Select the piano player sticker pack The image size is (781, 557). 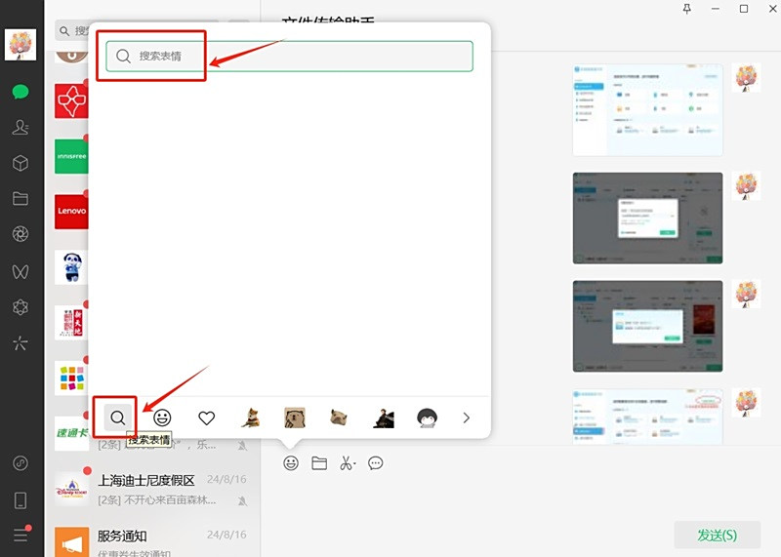[x=383, y=418]
